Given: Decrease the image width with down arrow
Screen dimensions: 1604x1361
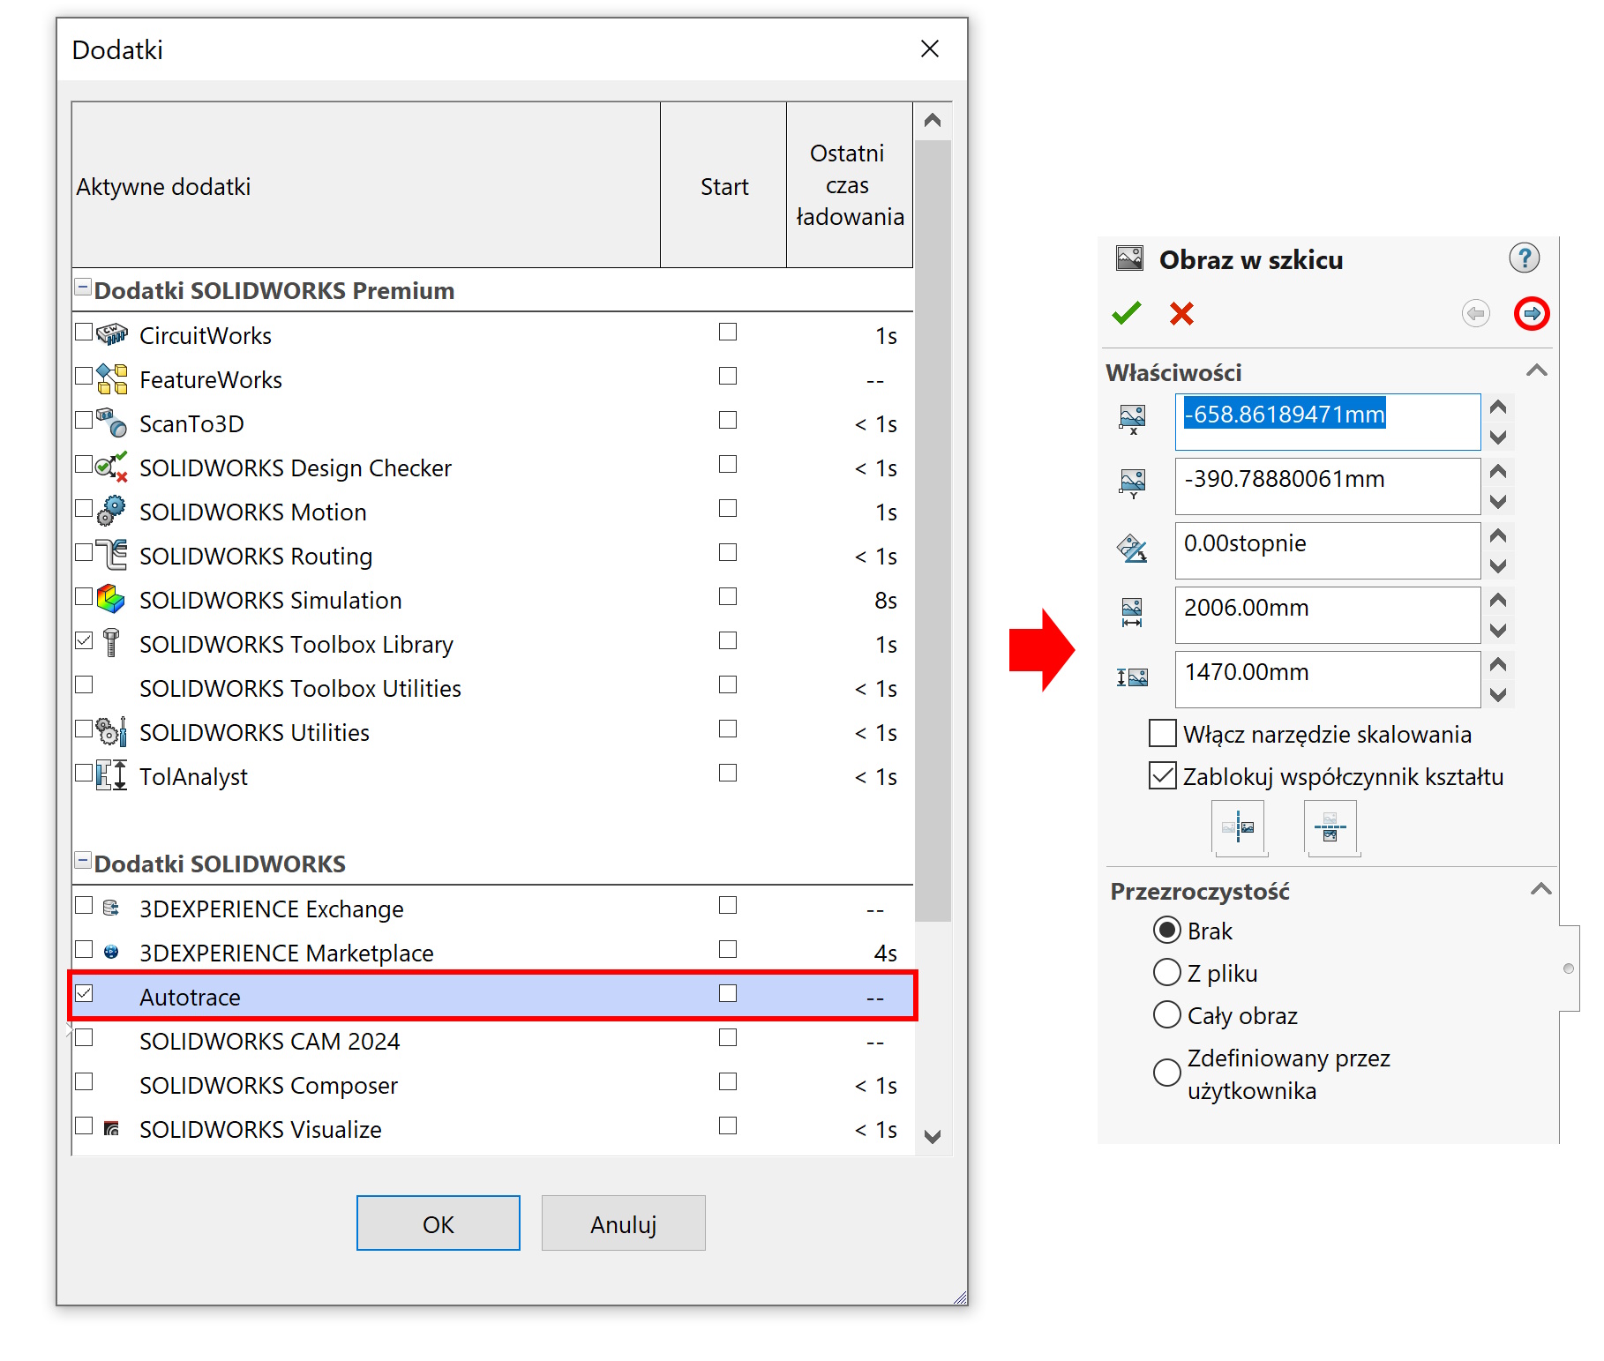Looking at the screenshot, I should (1497, 630).
